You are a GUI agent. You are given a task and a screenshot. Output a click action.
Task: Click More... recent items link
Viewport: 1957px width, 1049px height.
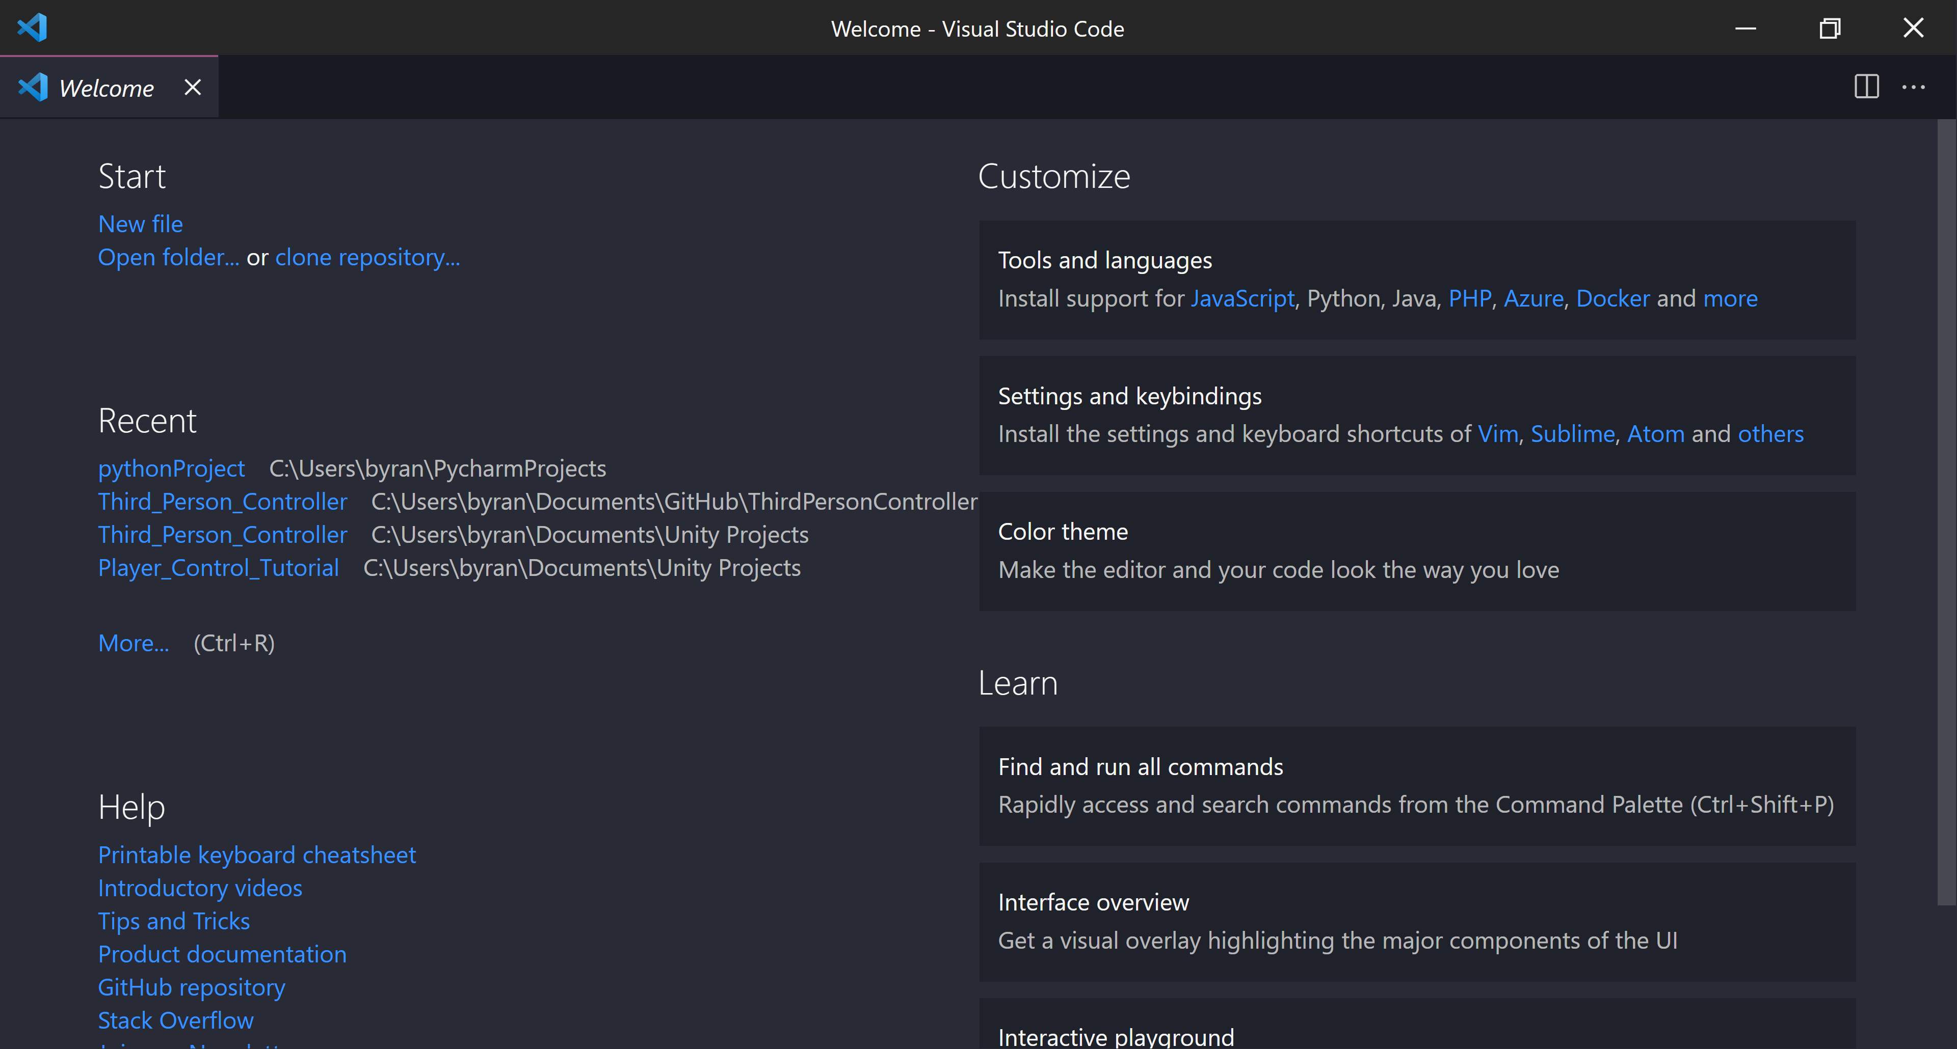134,643
